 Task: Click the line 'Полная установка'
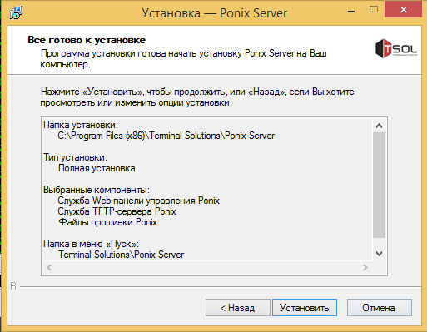pos(97,168)
